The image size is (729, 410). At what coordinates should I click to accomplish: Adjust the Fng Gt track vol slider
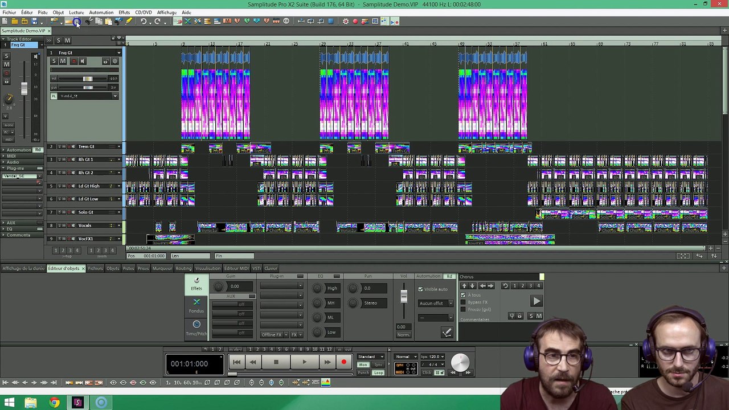(88, 79)
